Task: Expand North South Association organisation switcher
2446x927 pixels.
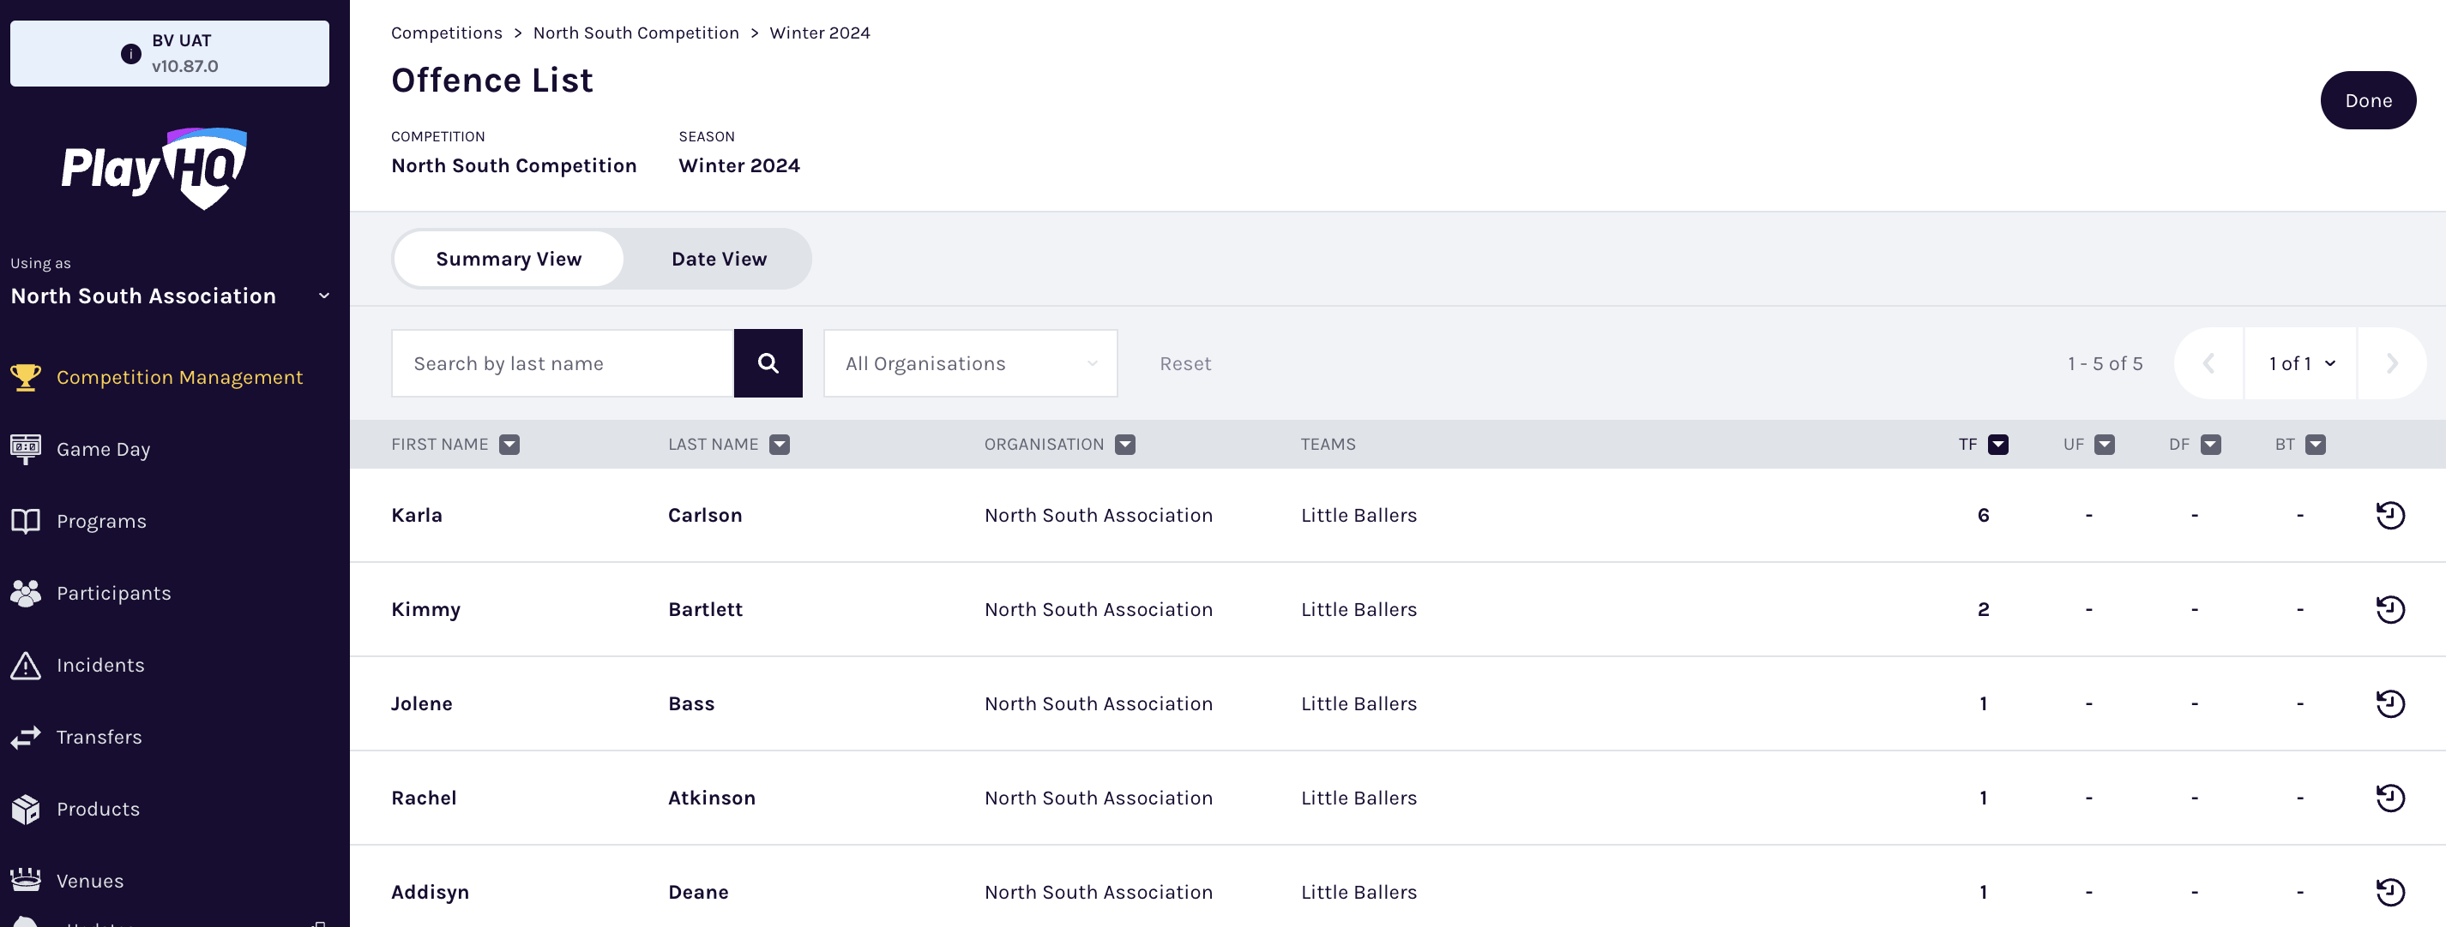Action: [x=324, y=296]
